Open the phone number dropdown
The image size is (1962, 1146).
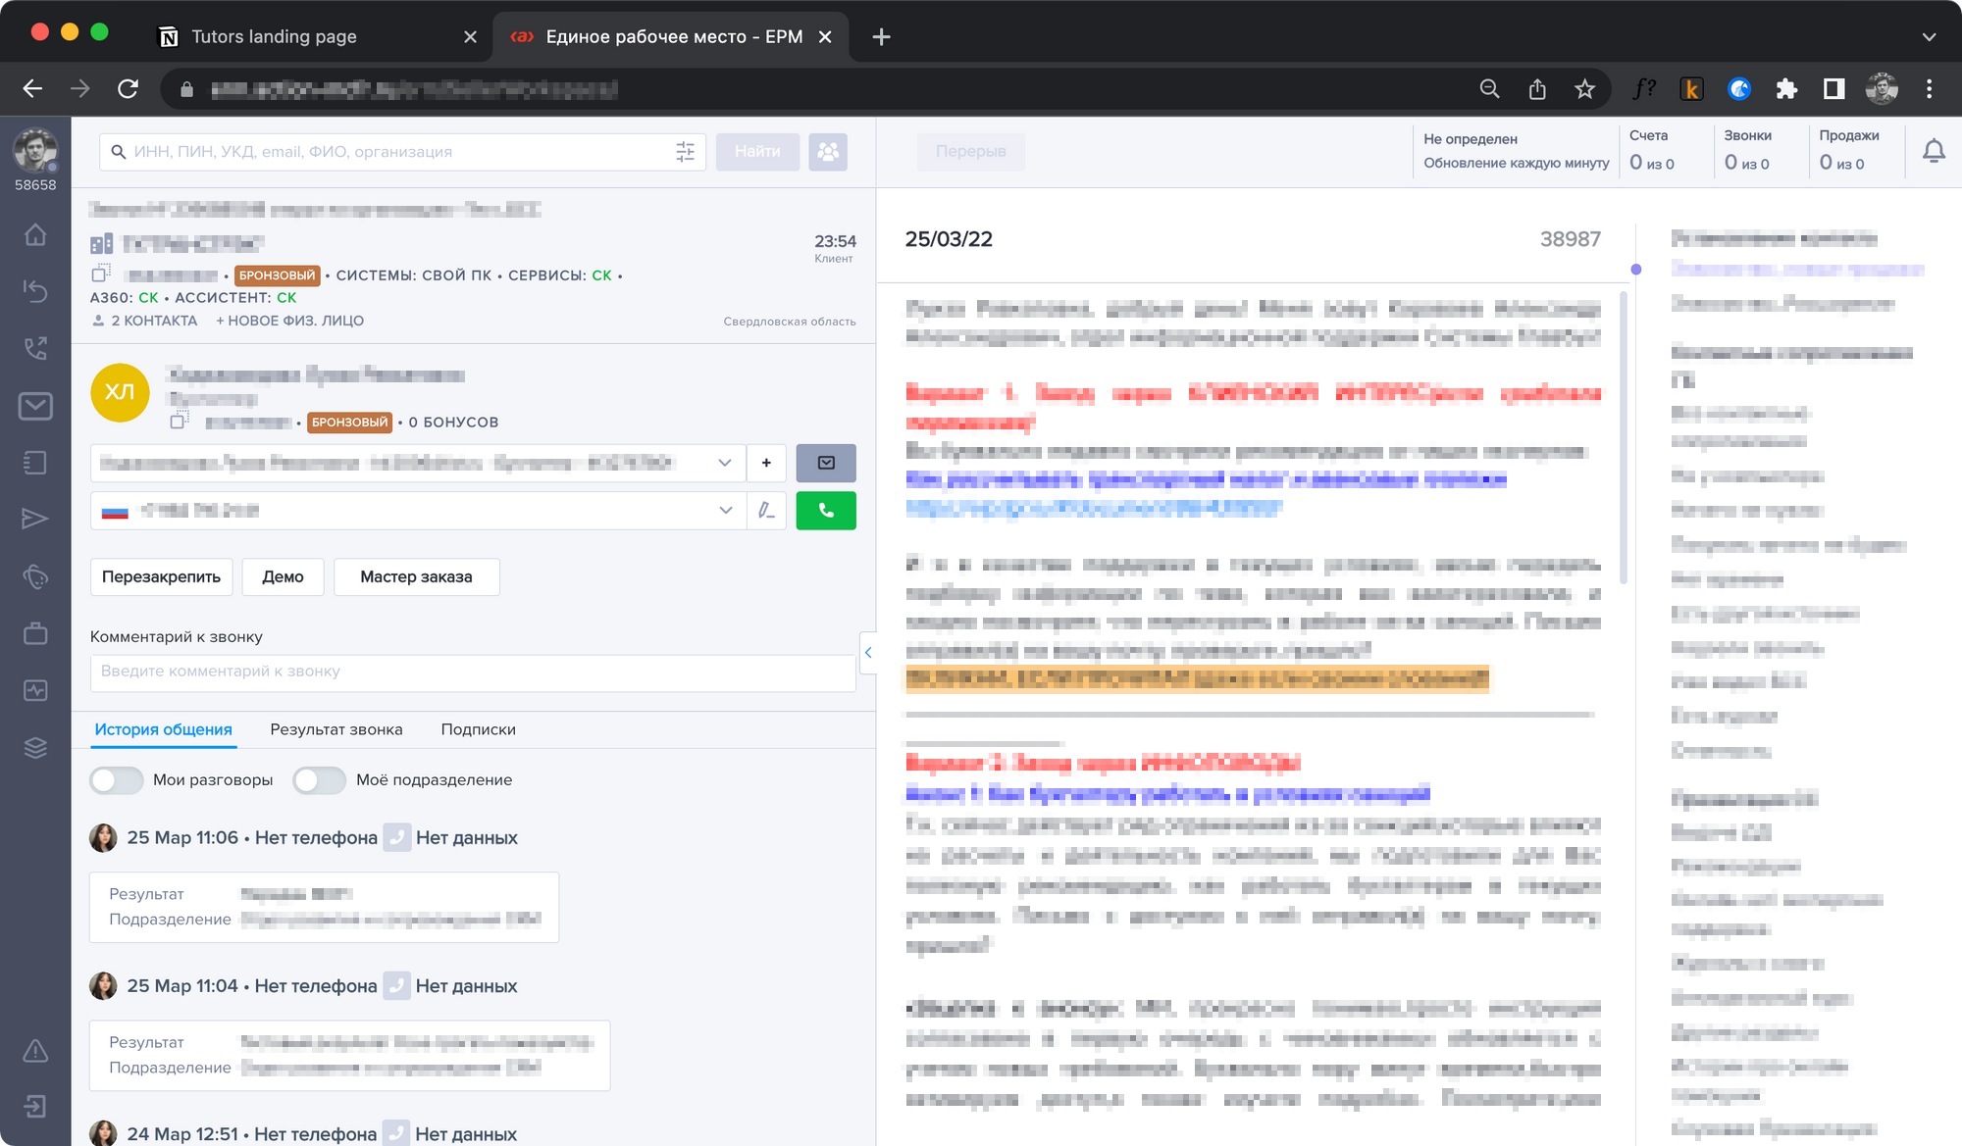(x=726, y=510)
